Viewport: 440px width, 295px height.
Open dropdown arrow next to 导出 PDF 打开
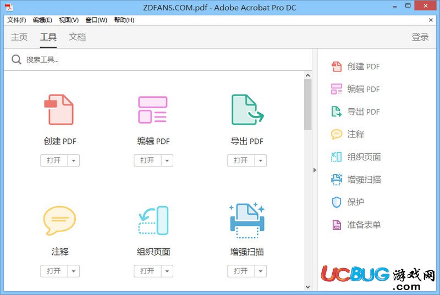click(260, 160)
